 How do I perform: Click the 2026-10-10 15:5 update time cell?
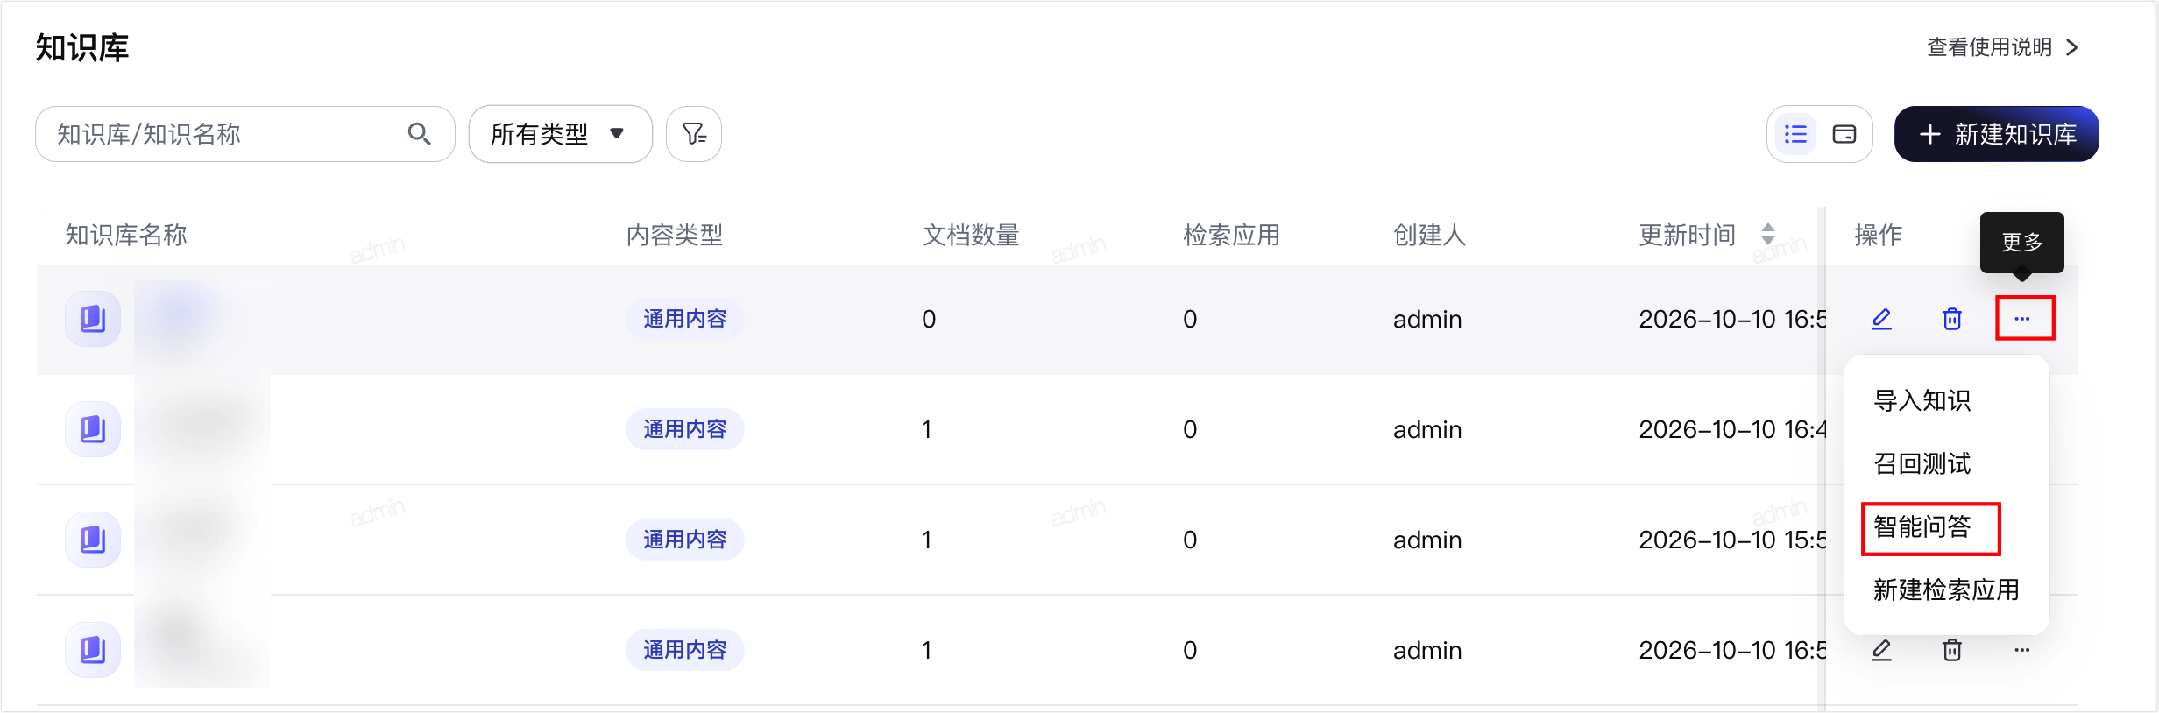coord(1732,540)
